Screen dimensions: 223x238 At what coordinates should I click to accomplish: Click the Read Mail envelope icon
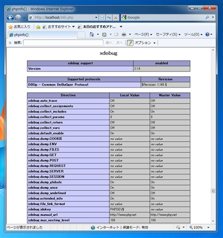click(x=116, y=35)
